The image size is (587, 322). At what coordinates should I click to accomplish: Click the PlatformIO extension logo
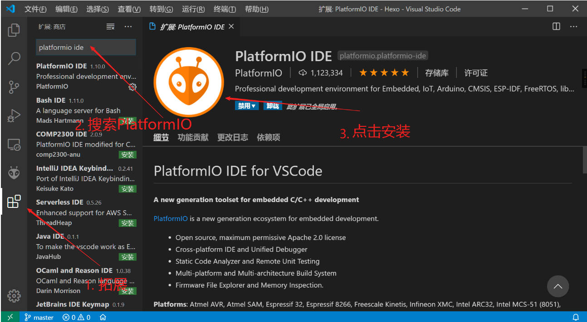coord(189,82)
